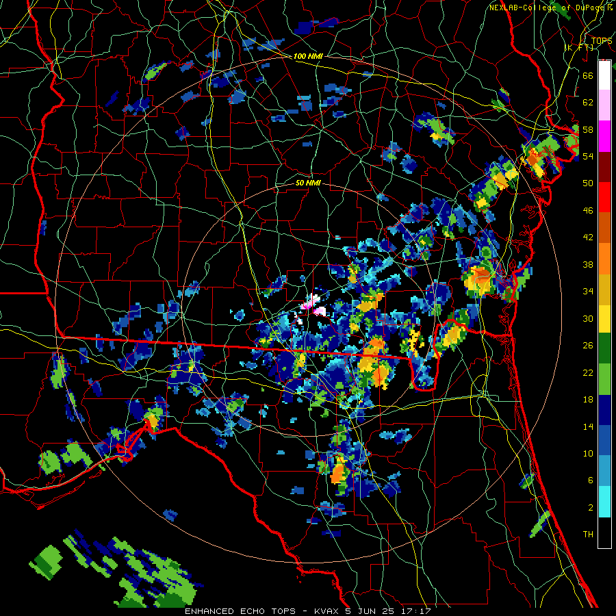Click the light orange legend color block
This screenshot has height=616, width=616.
coord(604,259)
